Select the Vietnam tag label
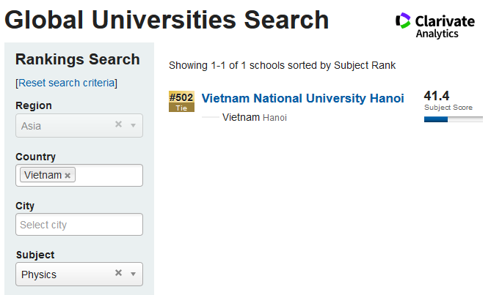491x295 pixels. pos(43,176)
